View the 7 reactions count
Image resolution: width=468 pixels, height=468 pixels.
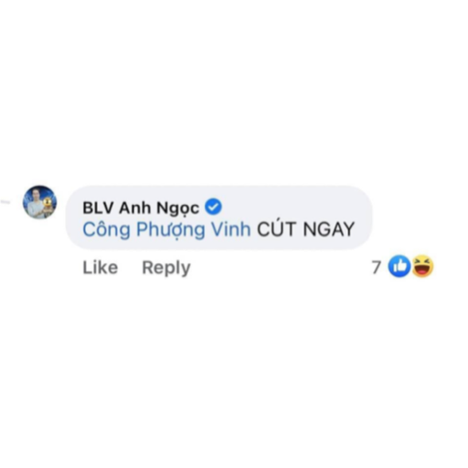click(377, 267)
